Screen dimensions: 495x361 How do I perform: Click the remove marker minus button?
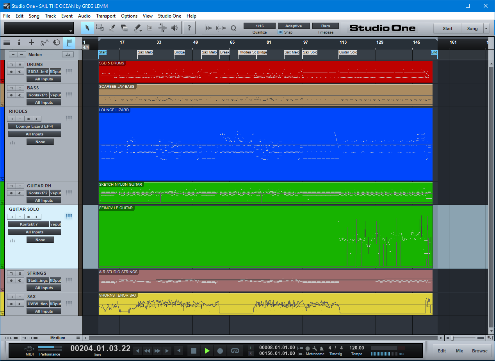pos(22,55)
